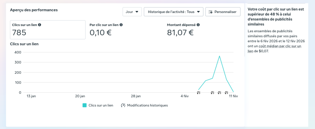Click last modification marker near 11 fév
The height and width of the screenshot is (129, 315).
tap(226, 93)
